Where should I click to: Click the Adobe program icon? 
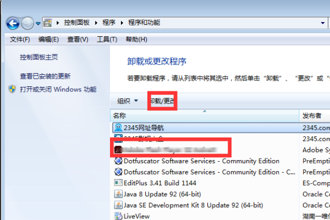(118, 150)
